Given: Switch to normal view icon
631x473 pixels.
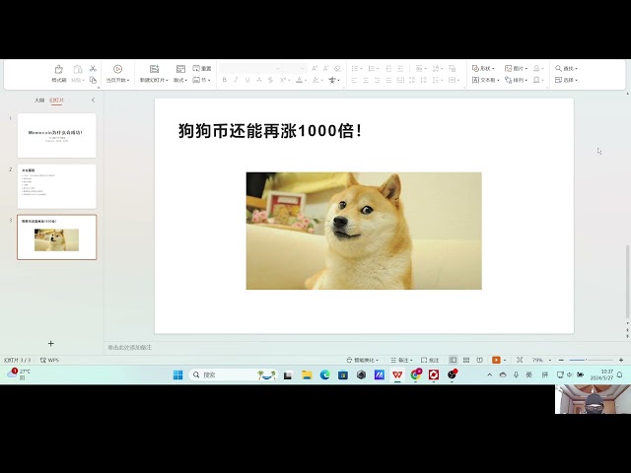Looking at the screenshot, I should click(453, 360).
